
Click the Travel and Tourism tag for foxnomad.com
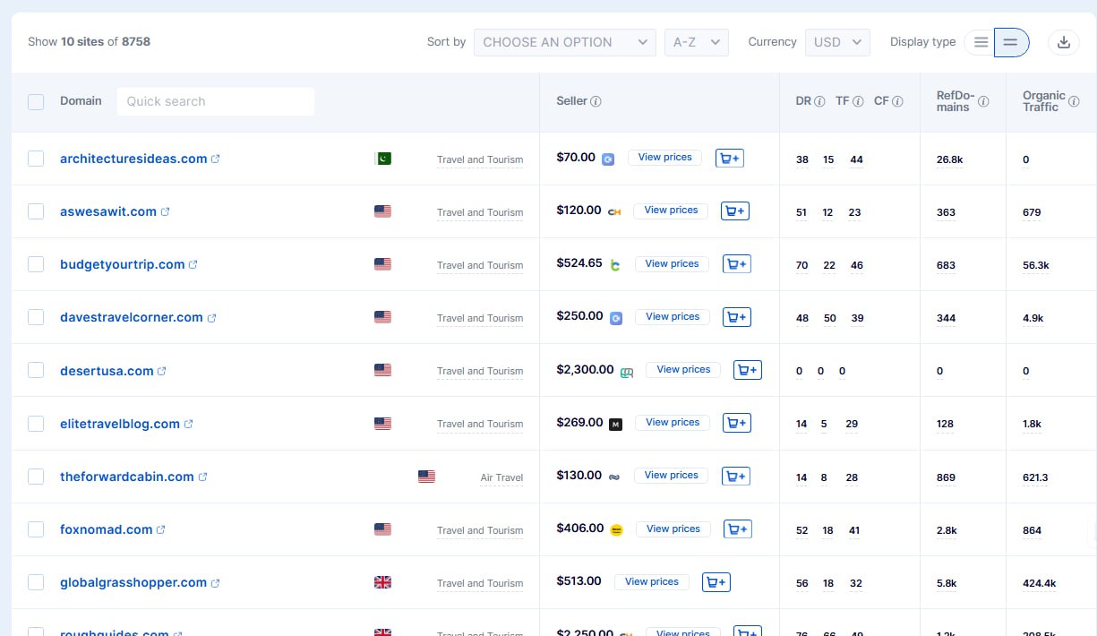480,530
